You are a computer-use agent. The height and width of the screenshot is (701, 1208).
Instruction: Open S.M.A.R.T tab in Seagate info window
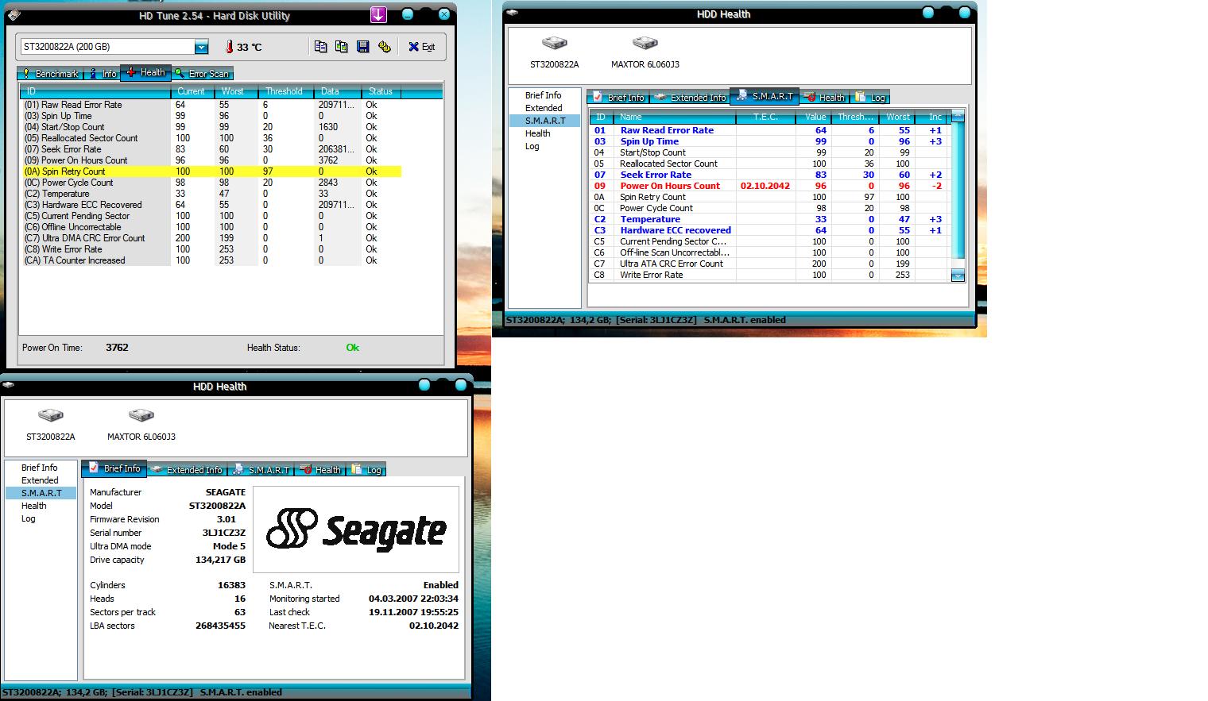(261, 470)
